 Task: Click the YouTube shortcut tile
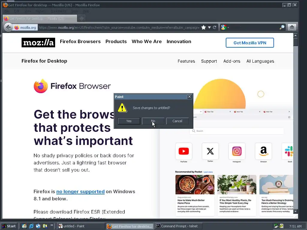coord(184,151)
